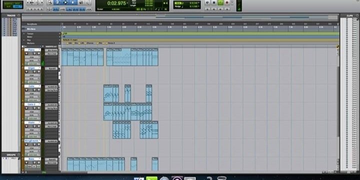Click the main time counter display
Screen dimensions: 360x180
point(116,3)
